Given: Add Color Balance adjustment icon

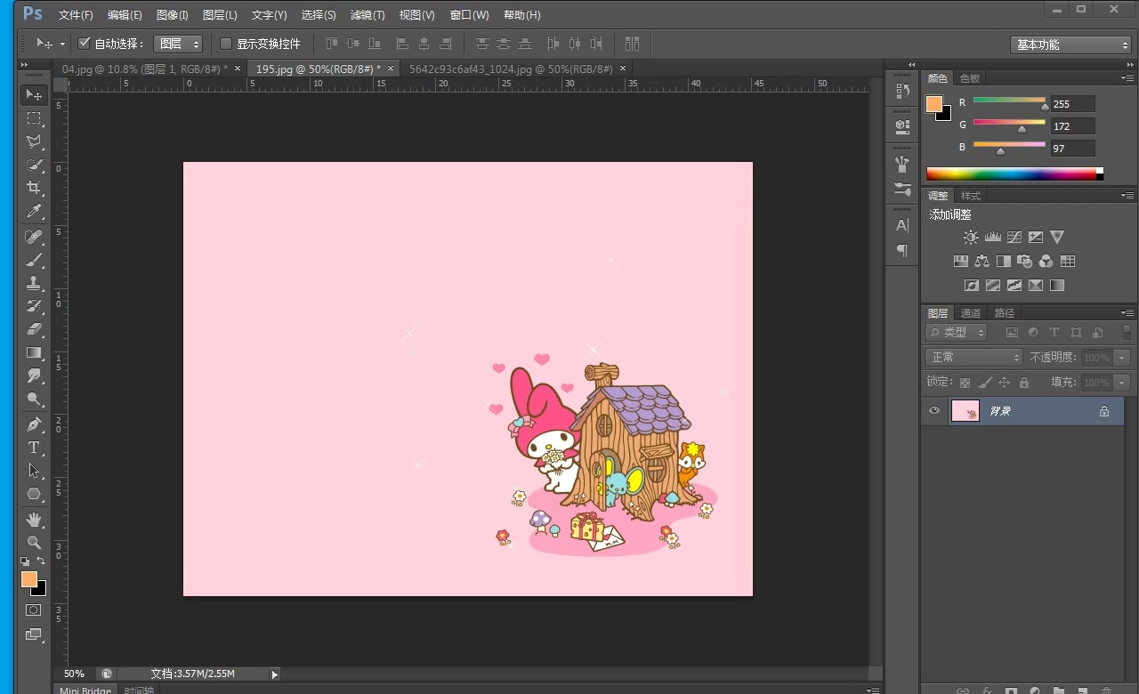Looking at the screenshot, I should click(x=981, y=262).
